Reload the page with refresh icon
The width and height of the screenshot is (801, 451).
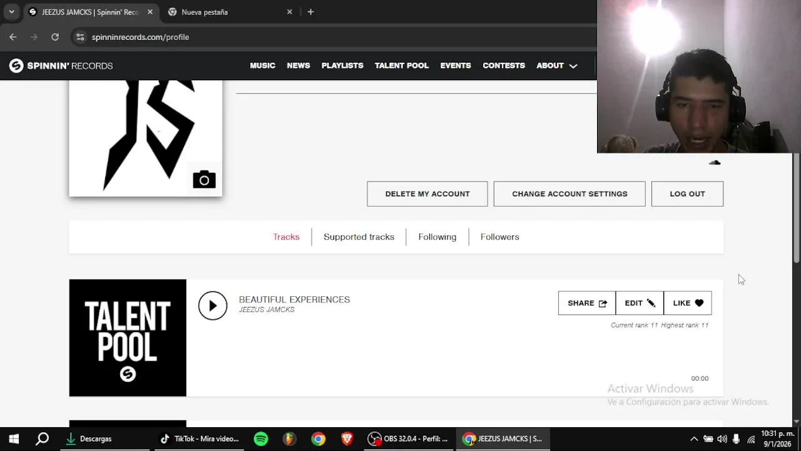pos(55,37)
